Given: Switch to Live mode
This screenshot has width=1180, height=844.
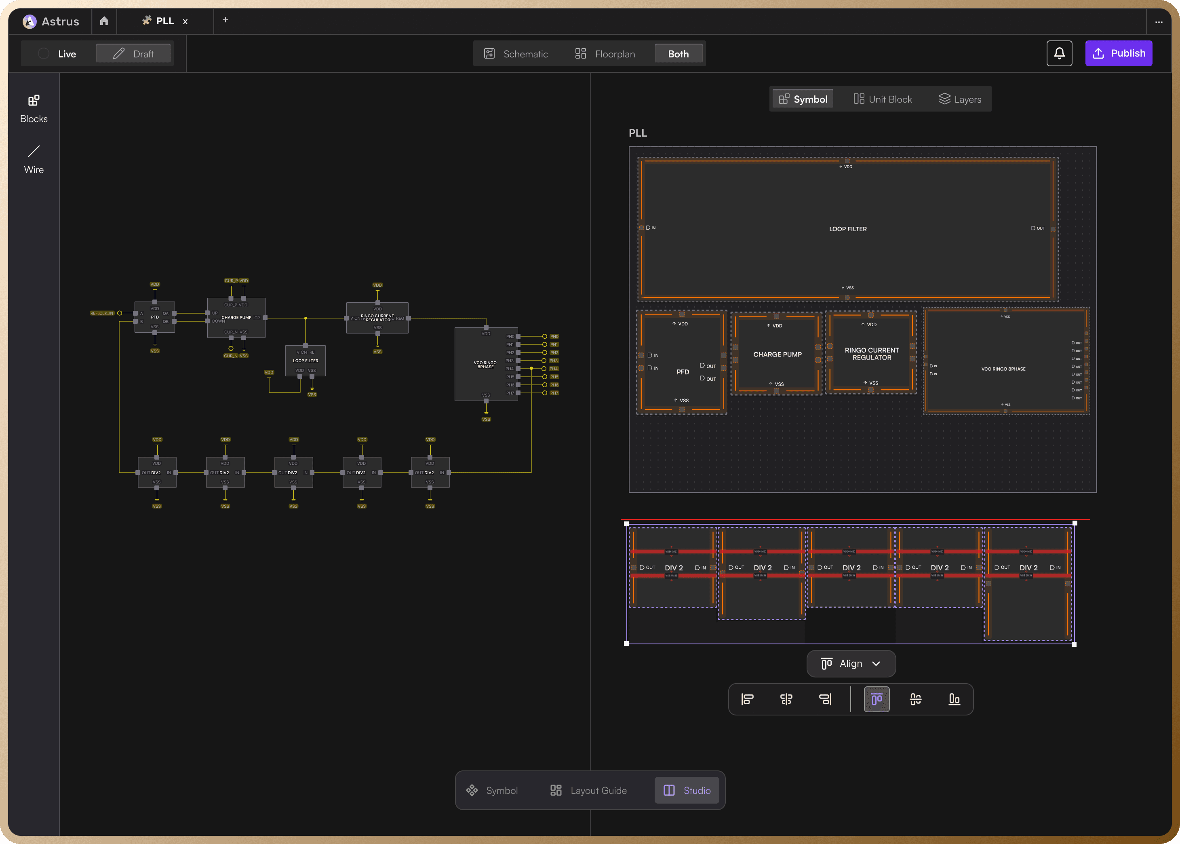Looking at the screenshot, I should coord(58,54).
